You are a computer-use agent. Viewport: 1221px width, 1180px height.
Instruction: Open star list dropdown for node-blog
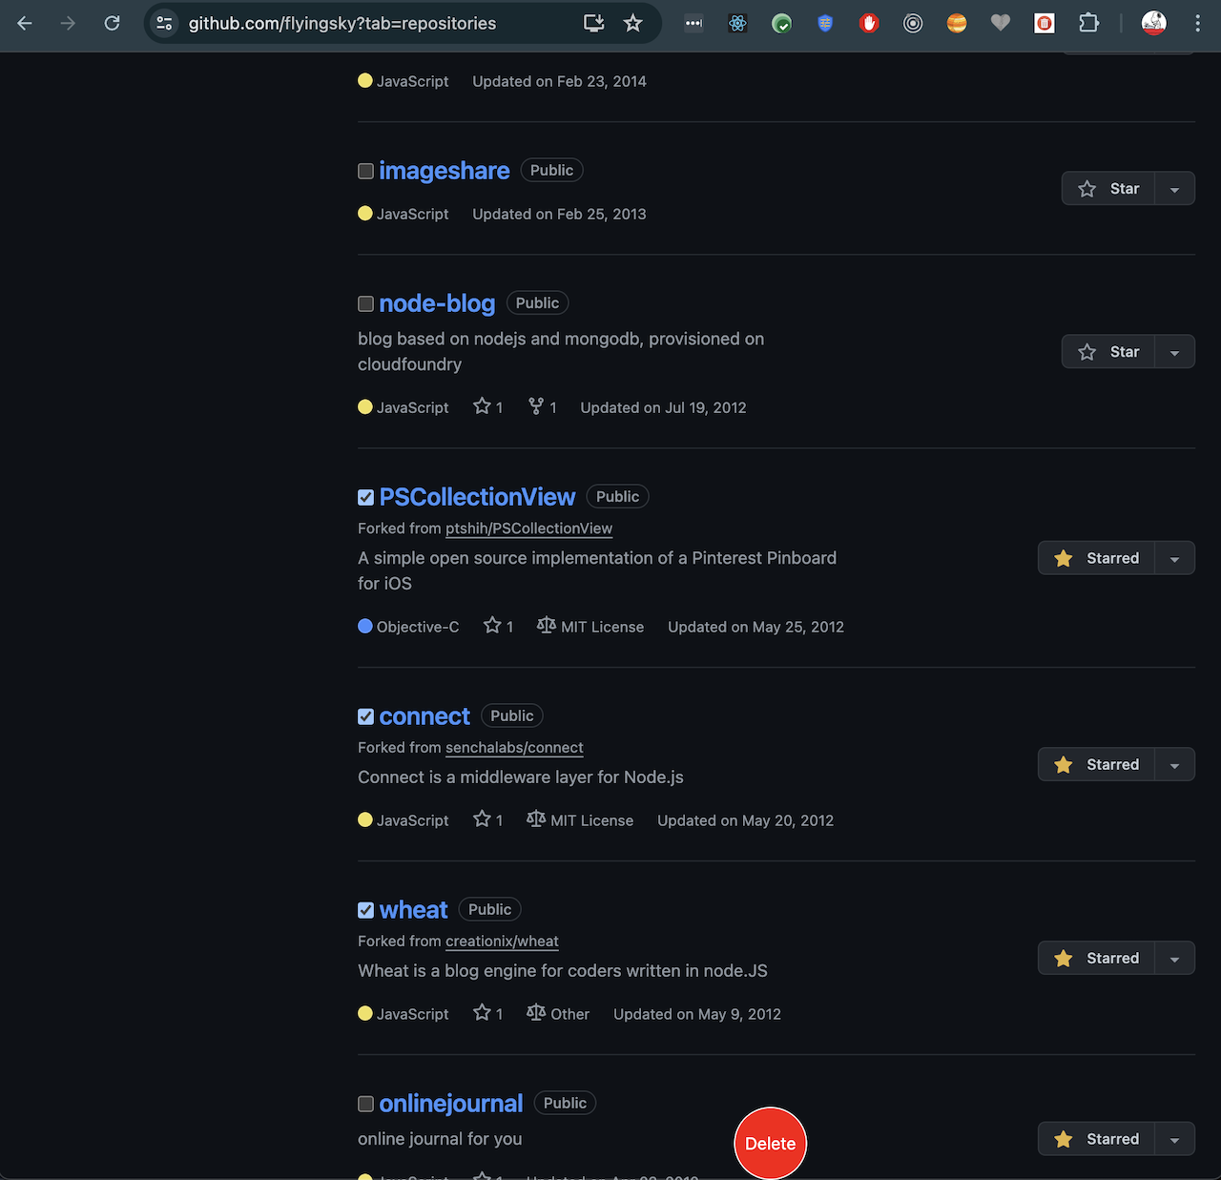(x=1174, y=352)
